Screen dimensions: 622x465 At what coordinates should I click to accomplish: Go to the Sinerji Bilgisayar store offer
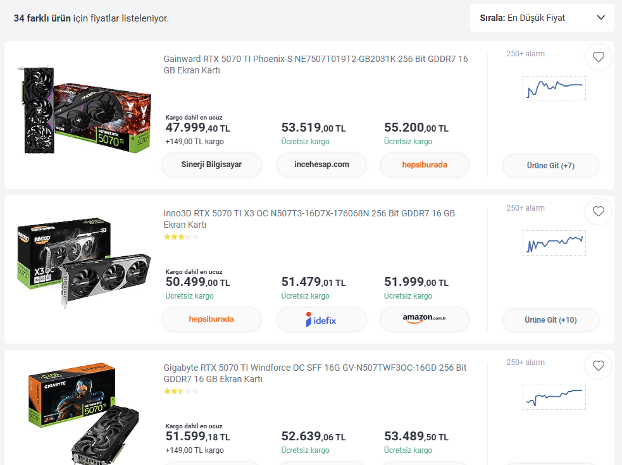211,164
